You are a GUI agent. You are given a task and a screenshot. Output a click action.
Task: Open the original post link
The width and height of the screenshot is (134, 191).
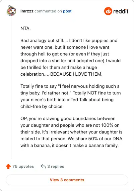click(67, 11)
